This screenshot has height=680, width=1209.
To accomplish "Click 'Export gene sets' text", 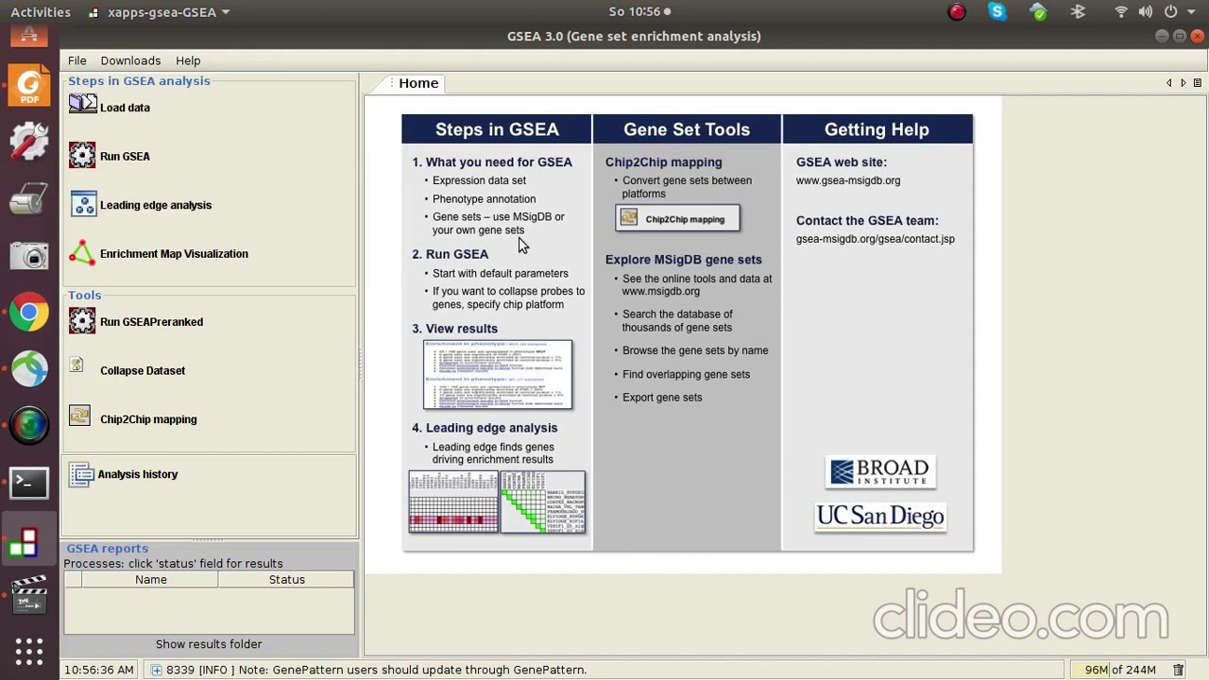I will tap(662, 398).
